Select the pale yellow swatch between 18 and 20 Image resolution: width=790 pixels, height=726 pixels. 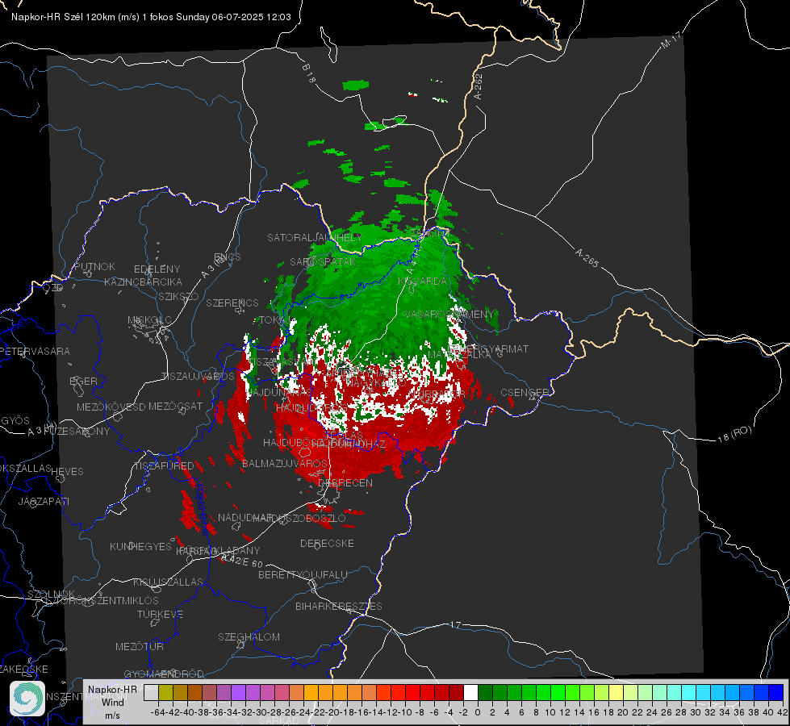click(617, 693)
